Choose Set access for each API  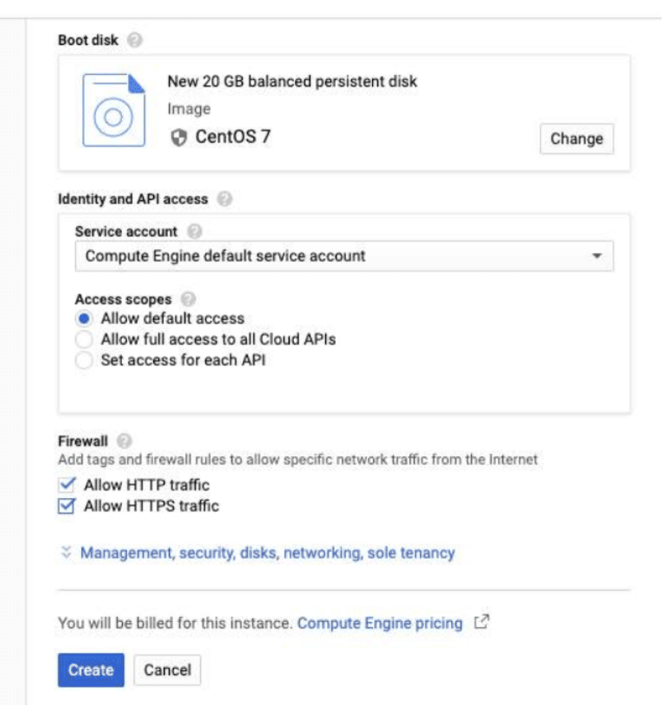coord(83,360)
